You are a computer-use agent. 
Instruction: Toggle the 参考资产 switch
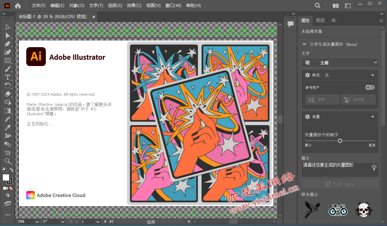[370, 87]
